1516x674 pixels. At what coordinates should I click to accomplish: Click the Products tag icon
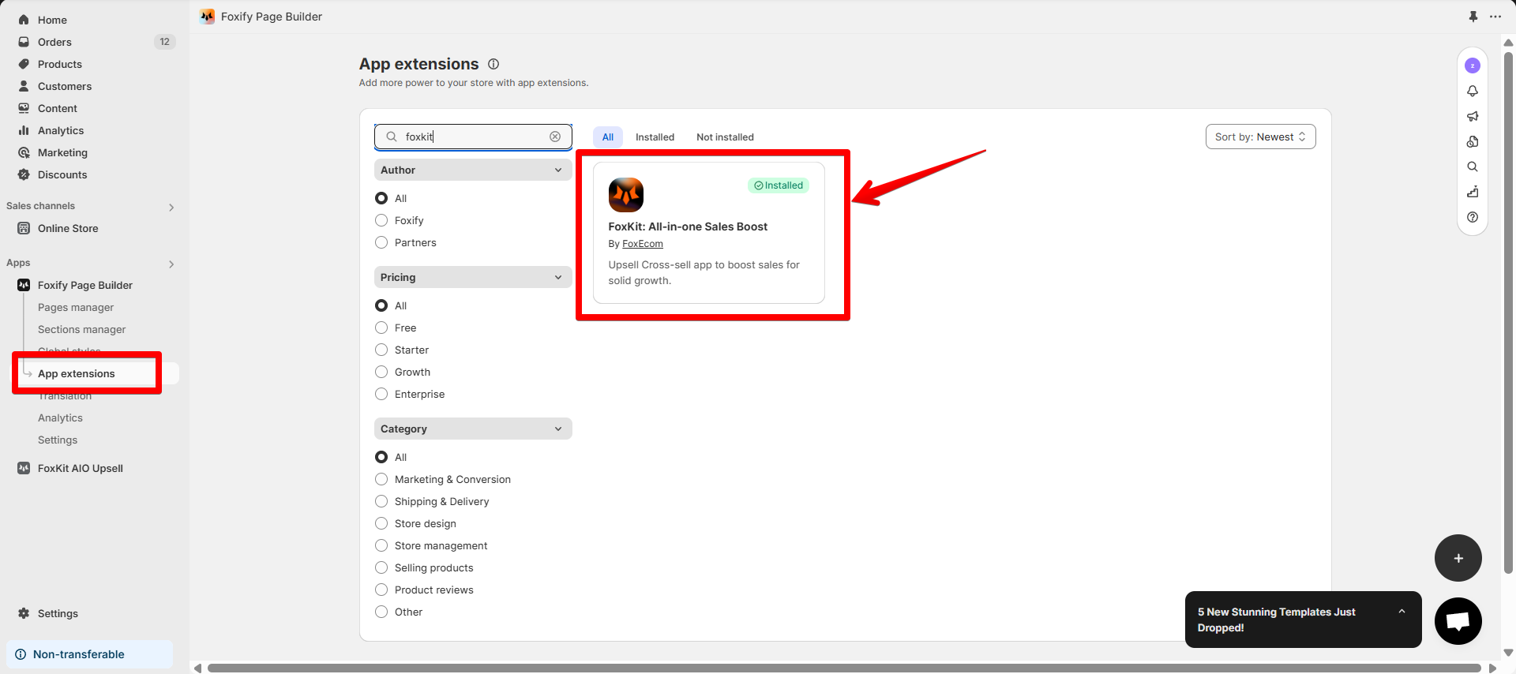click(x=24, y=64)
